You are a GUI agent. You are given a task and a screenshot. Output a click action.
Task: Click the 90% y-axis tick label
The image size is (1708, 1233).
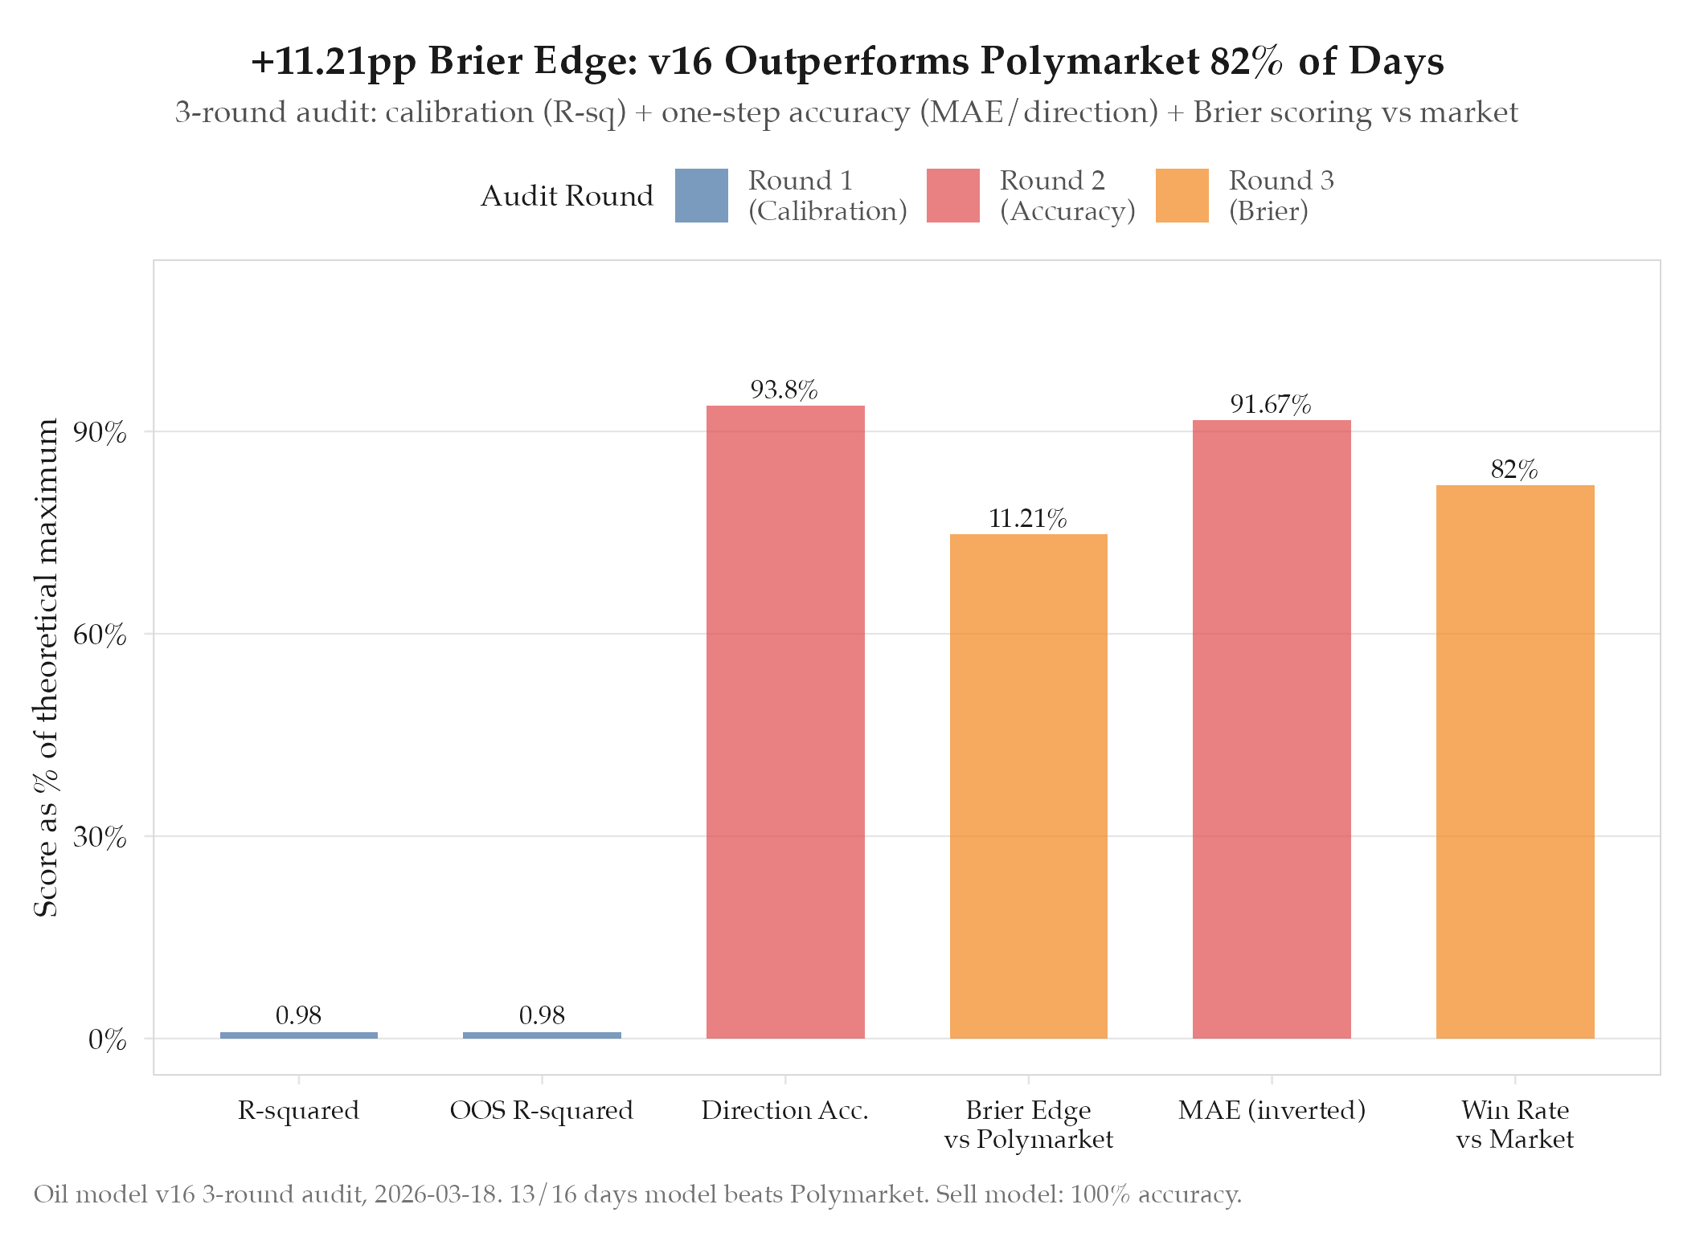[x=100, y=432]
